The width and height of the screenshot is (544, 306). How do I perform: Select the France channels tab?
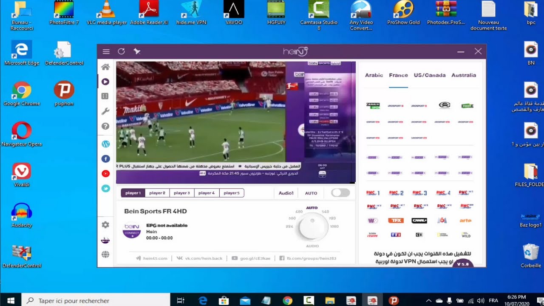(398, 75)
